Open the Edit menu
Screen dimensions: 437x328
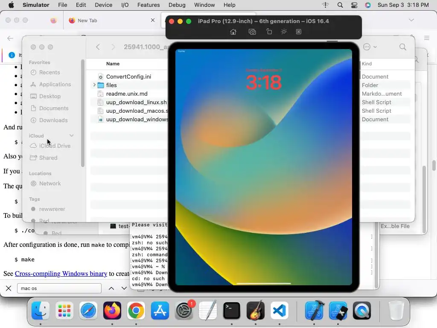coord(81,5)
